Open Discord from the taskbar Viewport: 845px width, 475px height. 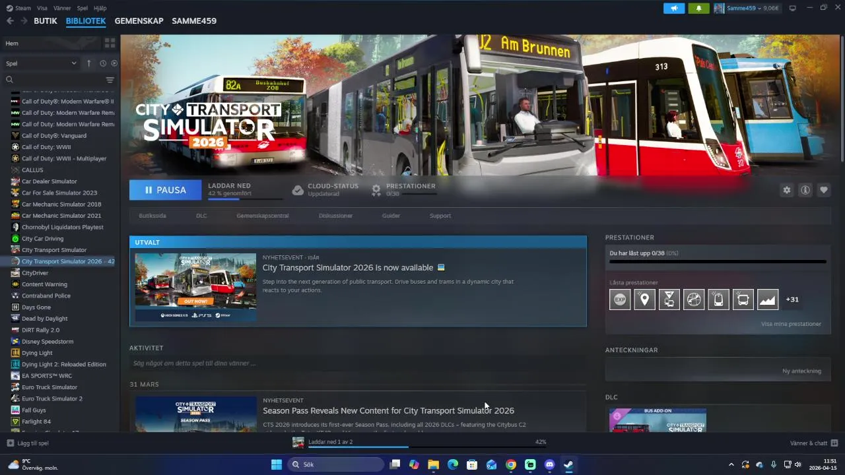(x=549, y=464)
